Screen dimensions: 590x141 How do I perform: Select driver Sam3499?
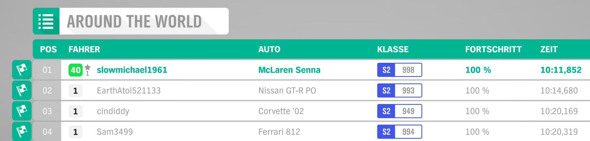click(115, 132)
